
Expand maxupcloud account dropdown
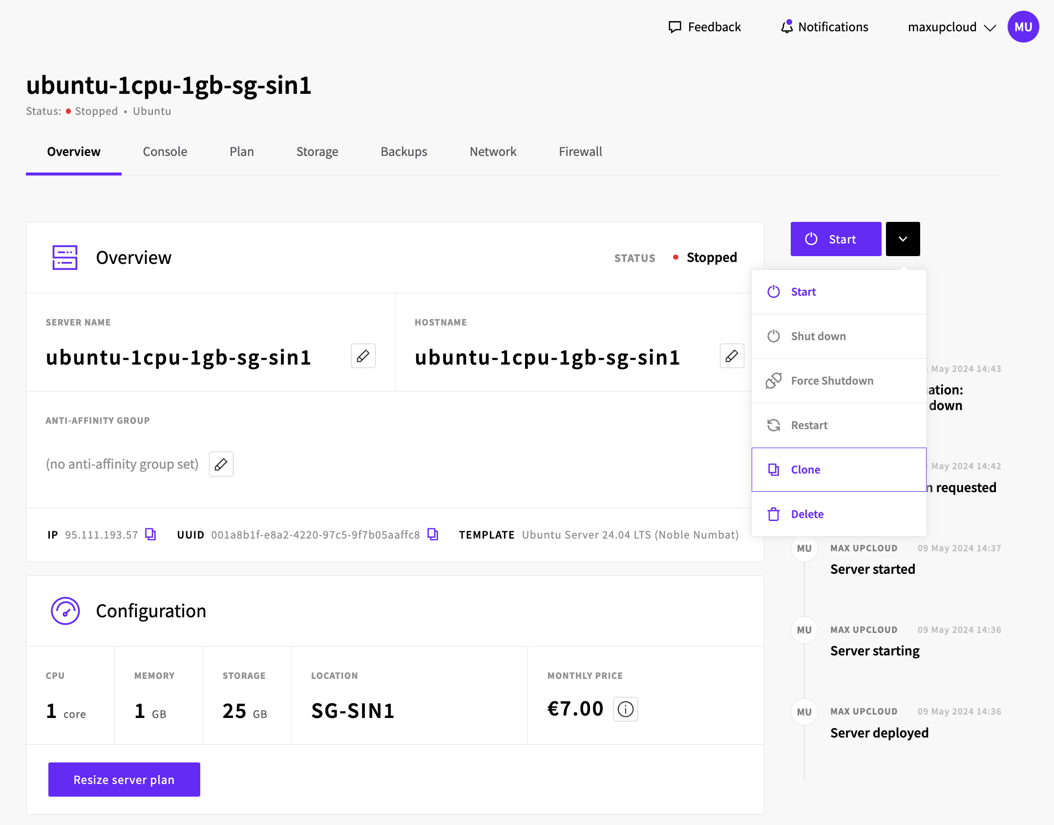coord(951,27)
